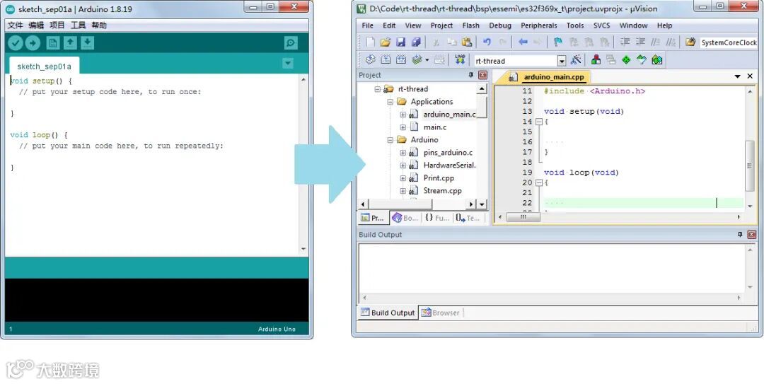Close the Project pane with red X
The width and height of the screenshot is (764, 384).
482,75
